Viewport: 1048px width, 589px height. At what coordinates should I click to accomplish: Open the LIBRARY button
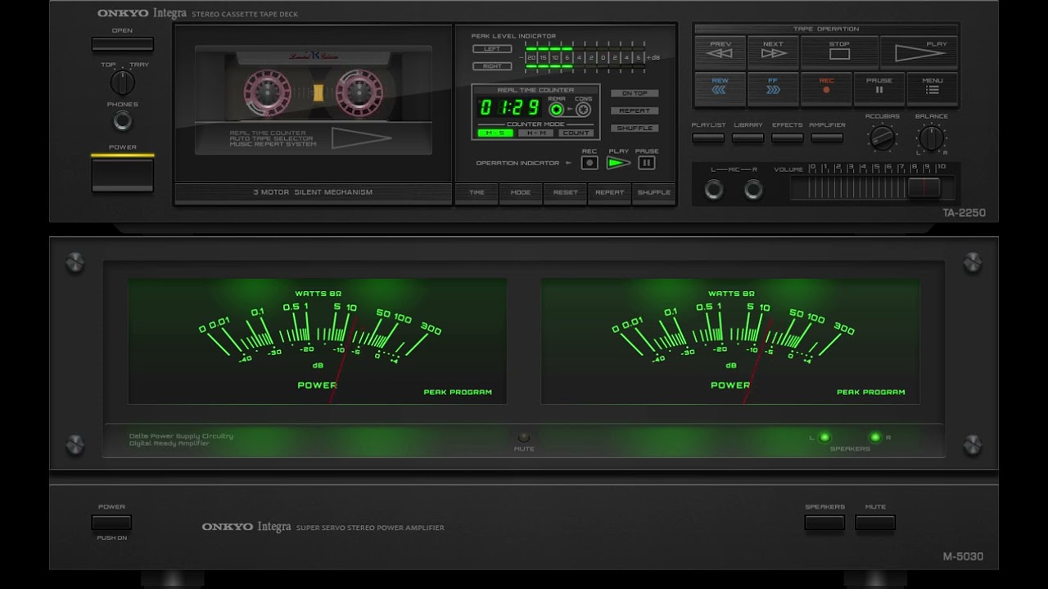pos(748,138)
